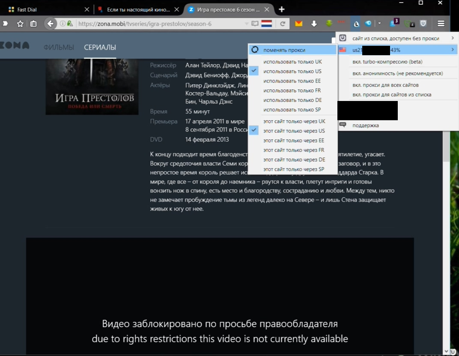The height and width of the screenshot is (356, 459).
Task: Click the power icon in proxy menu
Action: (343, 38)
